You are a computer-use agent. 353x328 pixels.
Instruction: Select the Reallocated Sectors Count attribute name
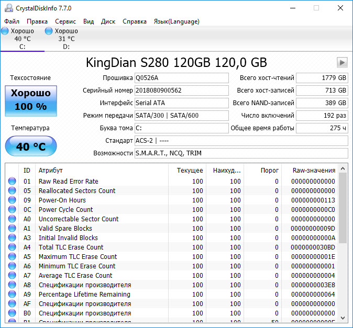[77, 190]
